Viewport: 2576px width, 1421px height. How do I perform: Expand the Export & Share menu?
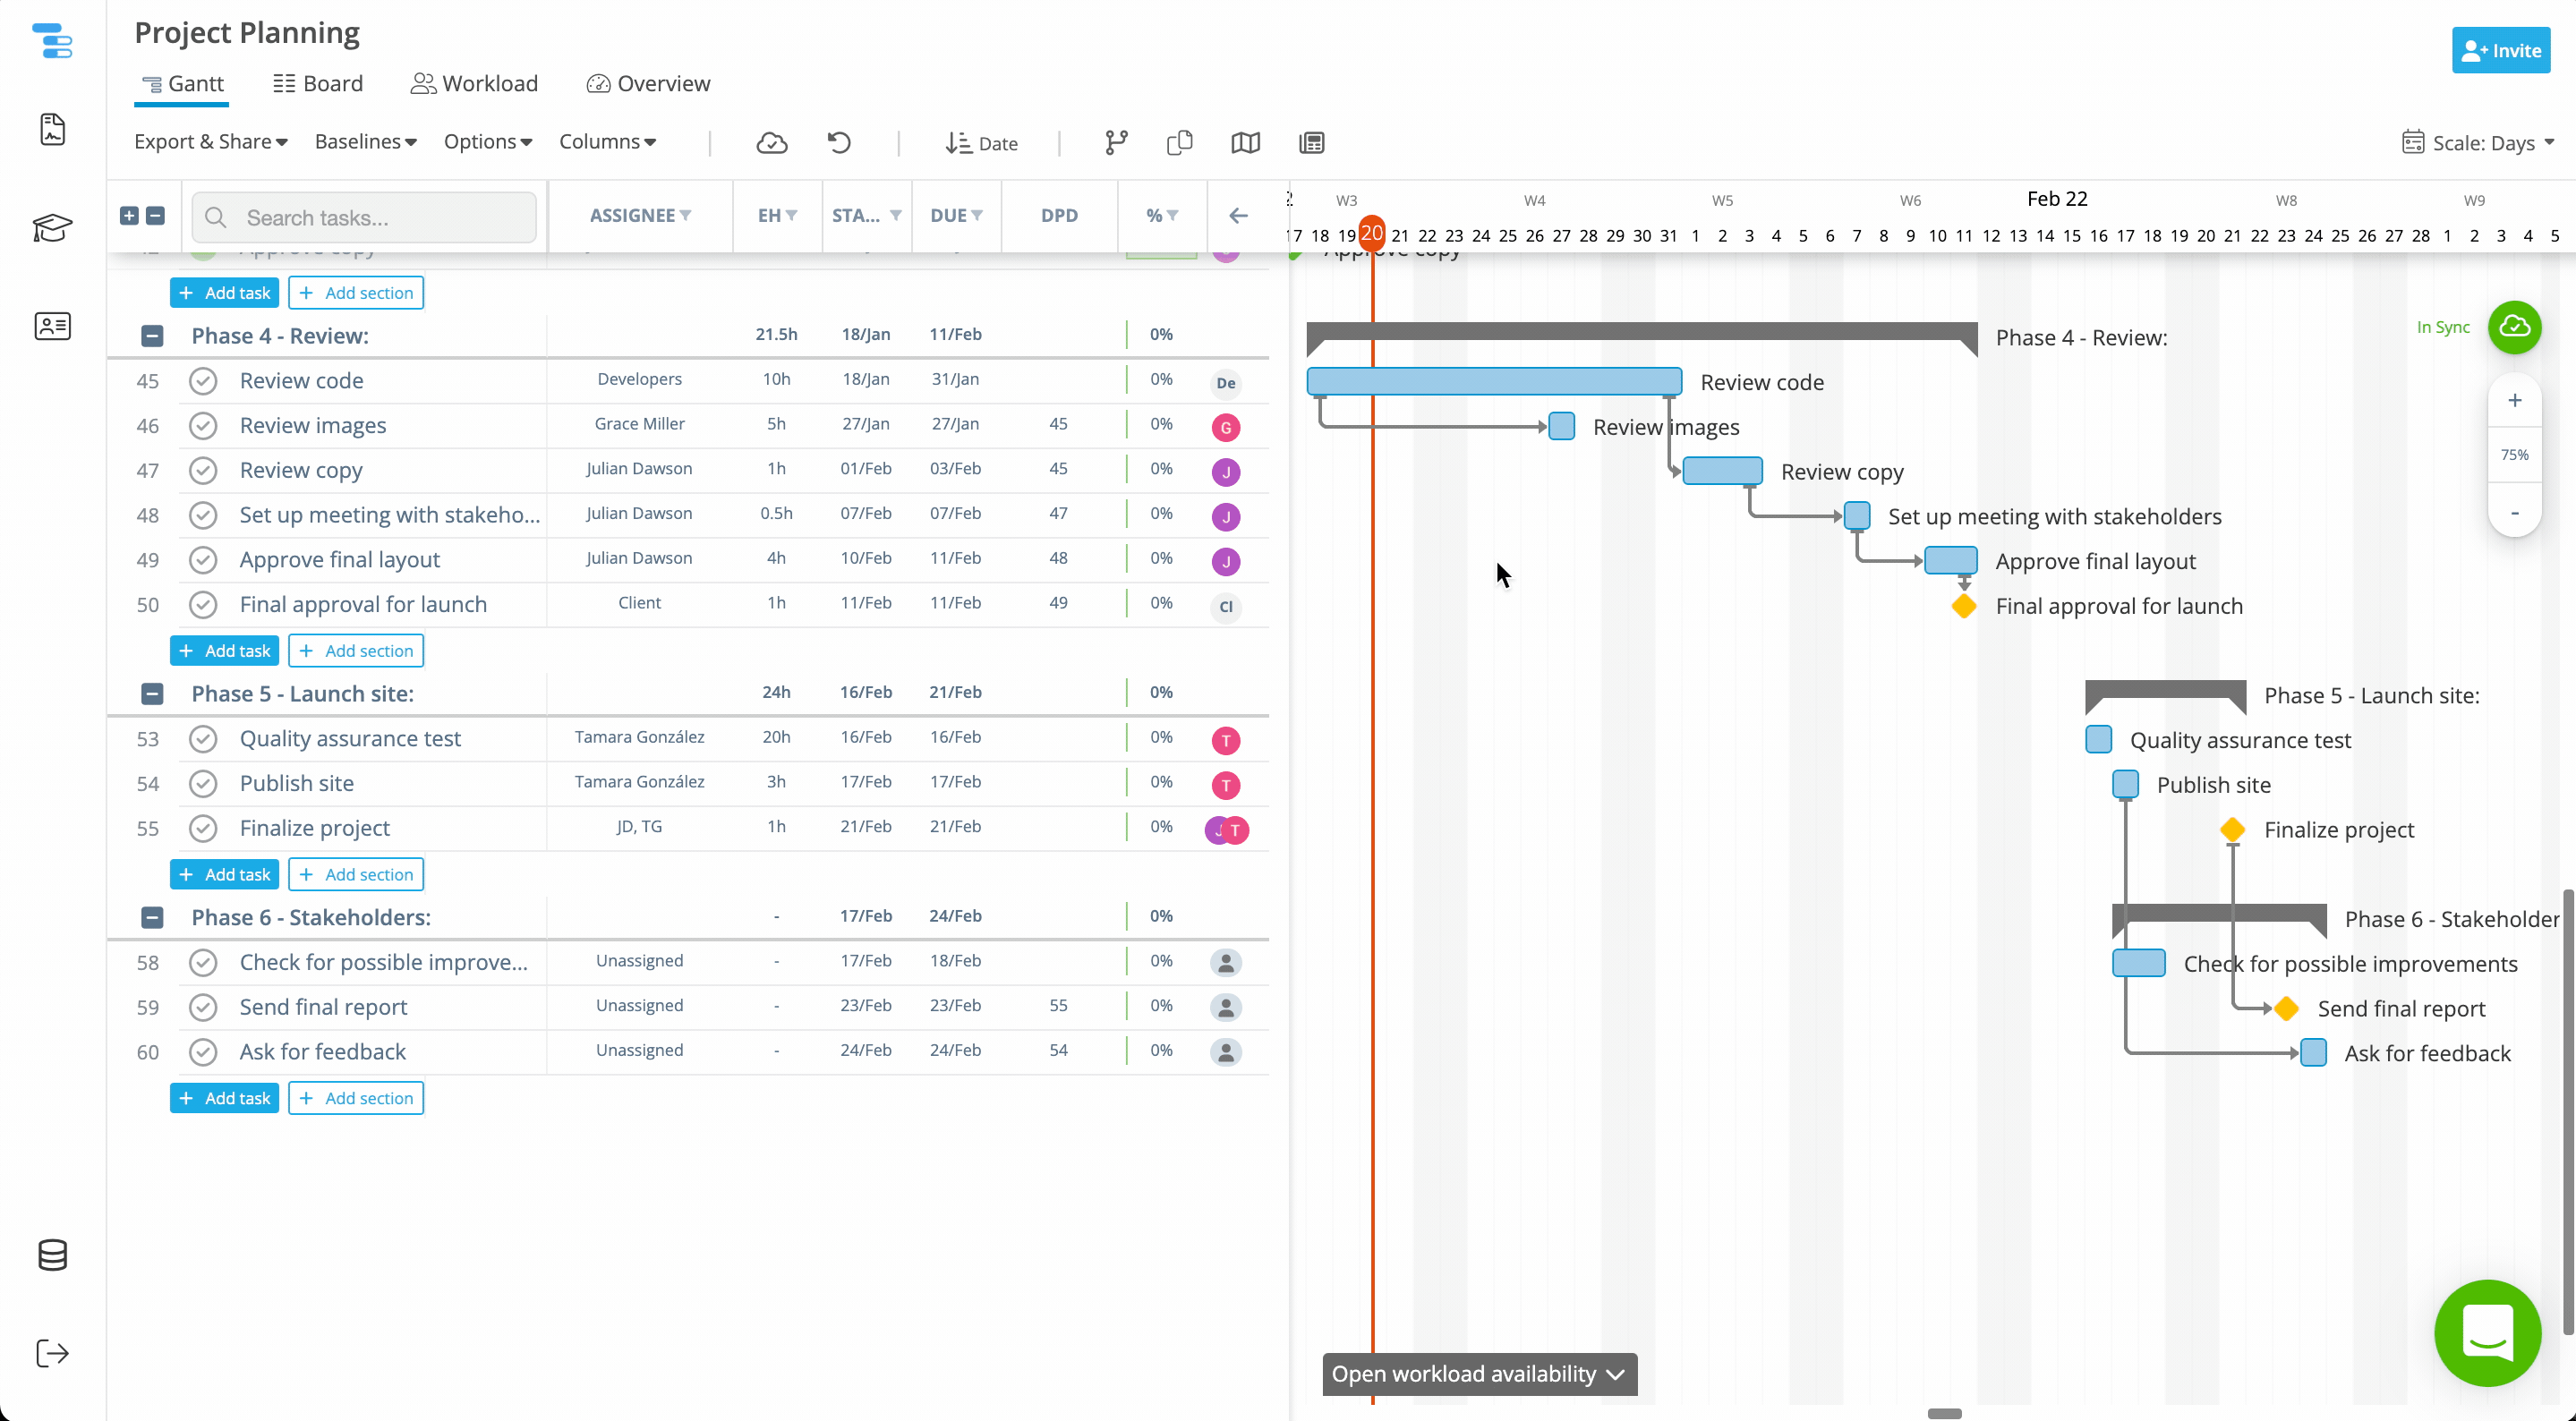click(211, 142)
